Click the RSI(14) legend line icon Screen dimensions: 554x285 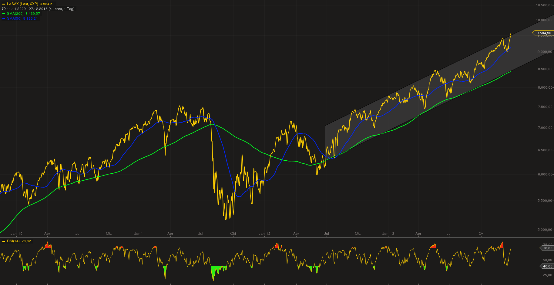click(x=4, y=241)
